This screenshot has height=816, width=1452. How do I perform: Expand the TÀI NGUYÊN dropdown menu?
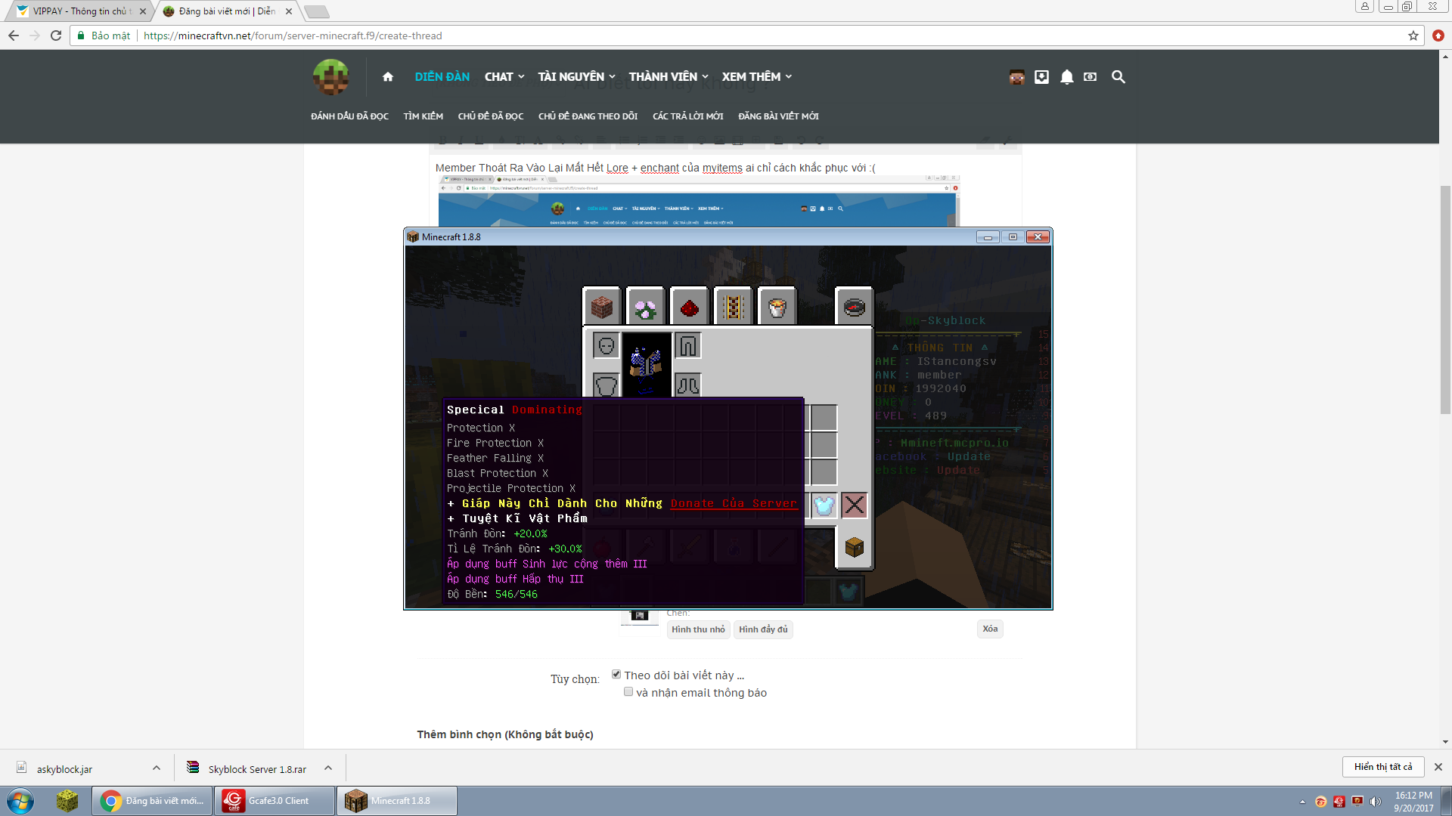(x=576, y=76)
